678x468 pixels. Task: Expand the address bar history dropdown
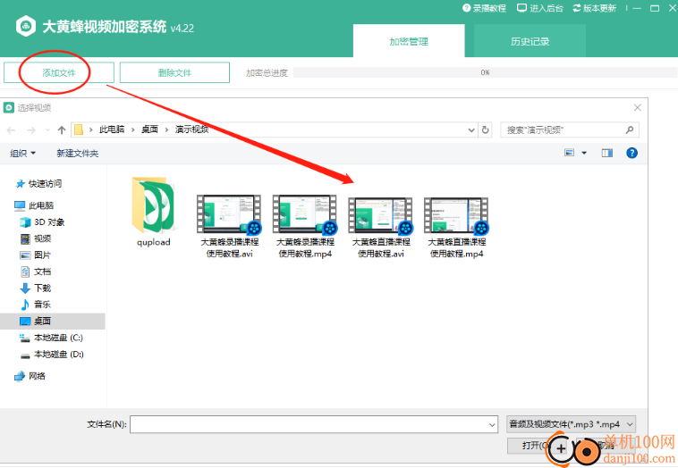click(471, 130)
